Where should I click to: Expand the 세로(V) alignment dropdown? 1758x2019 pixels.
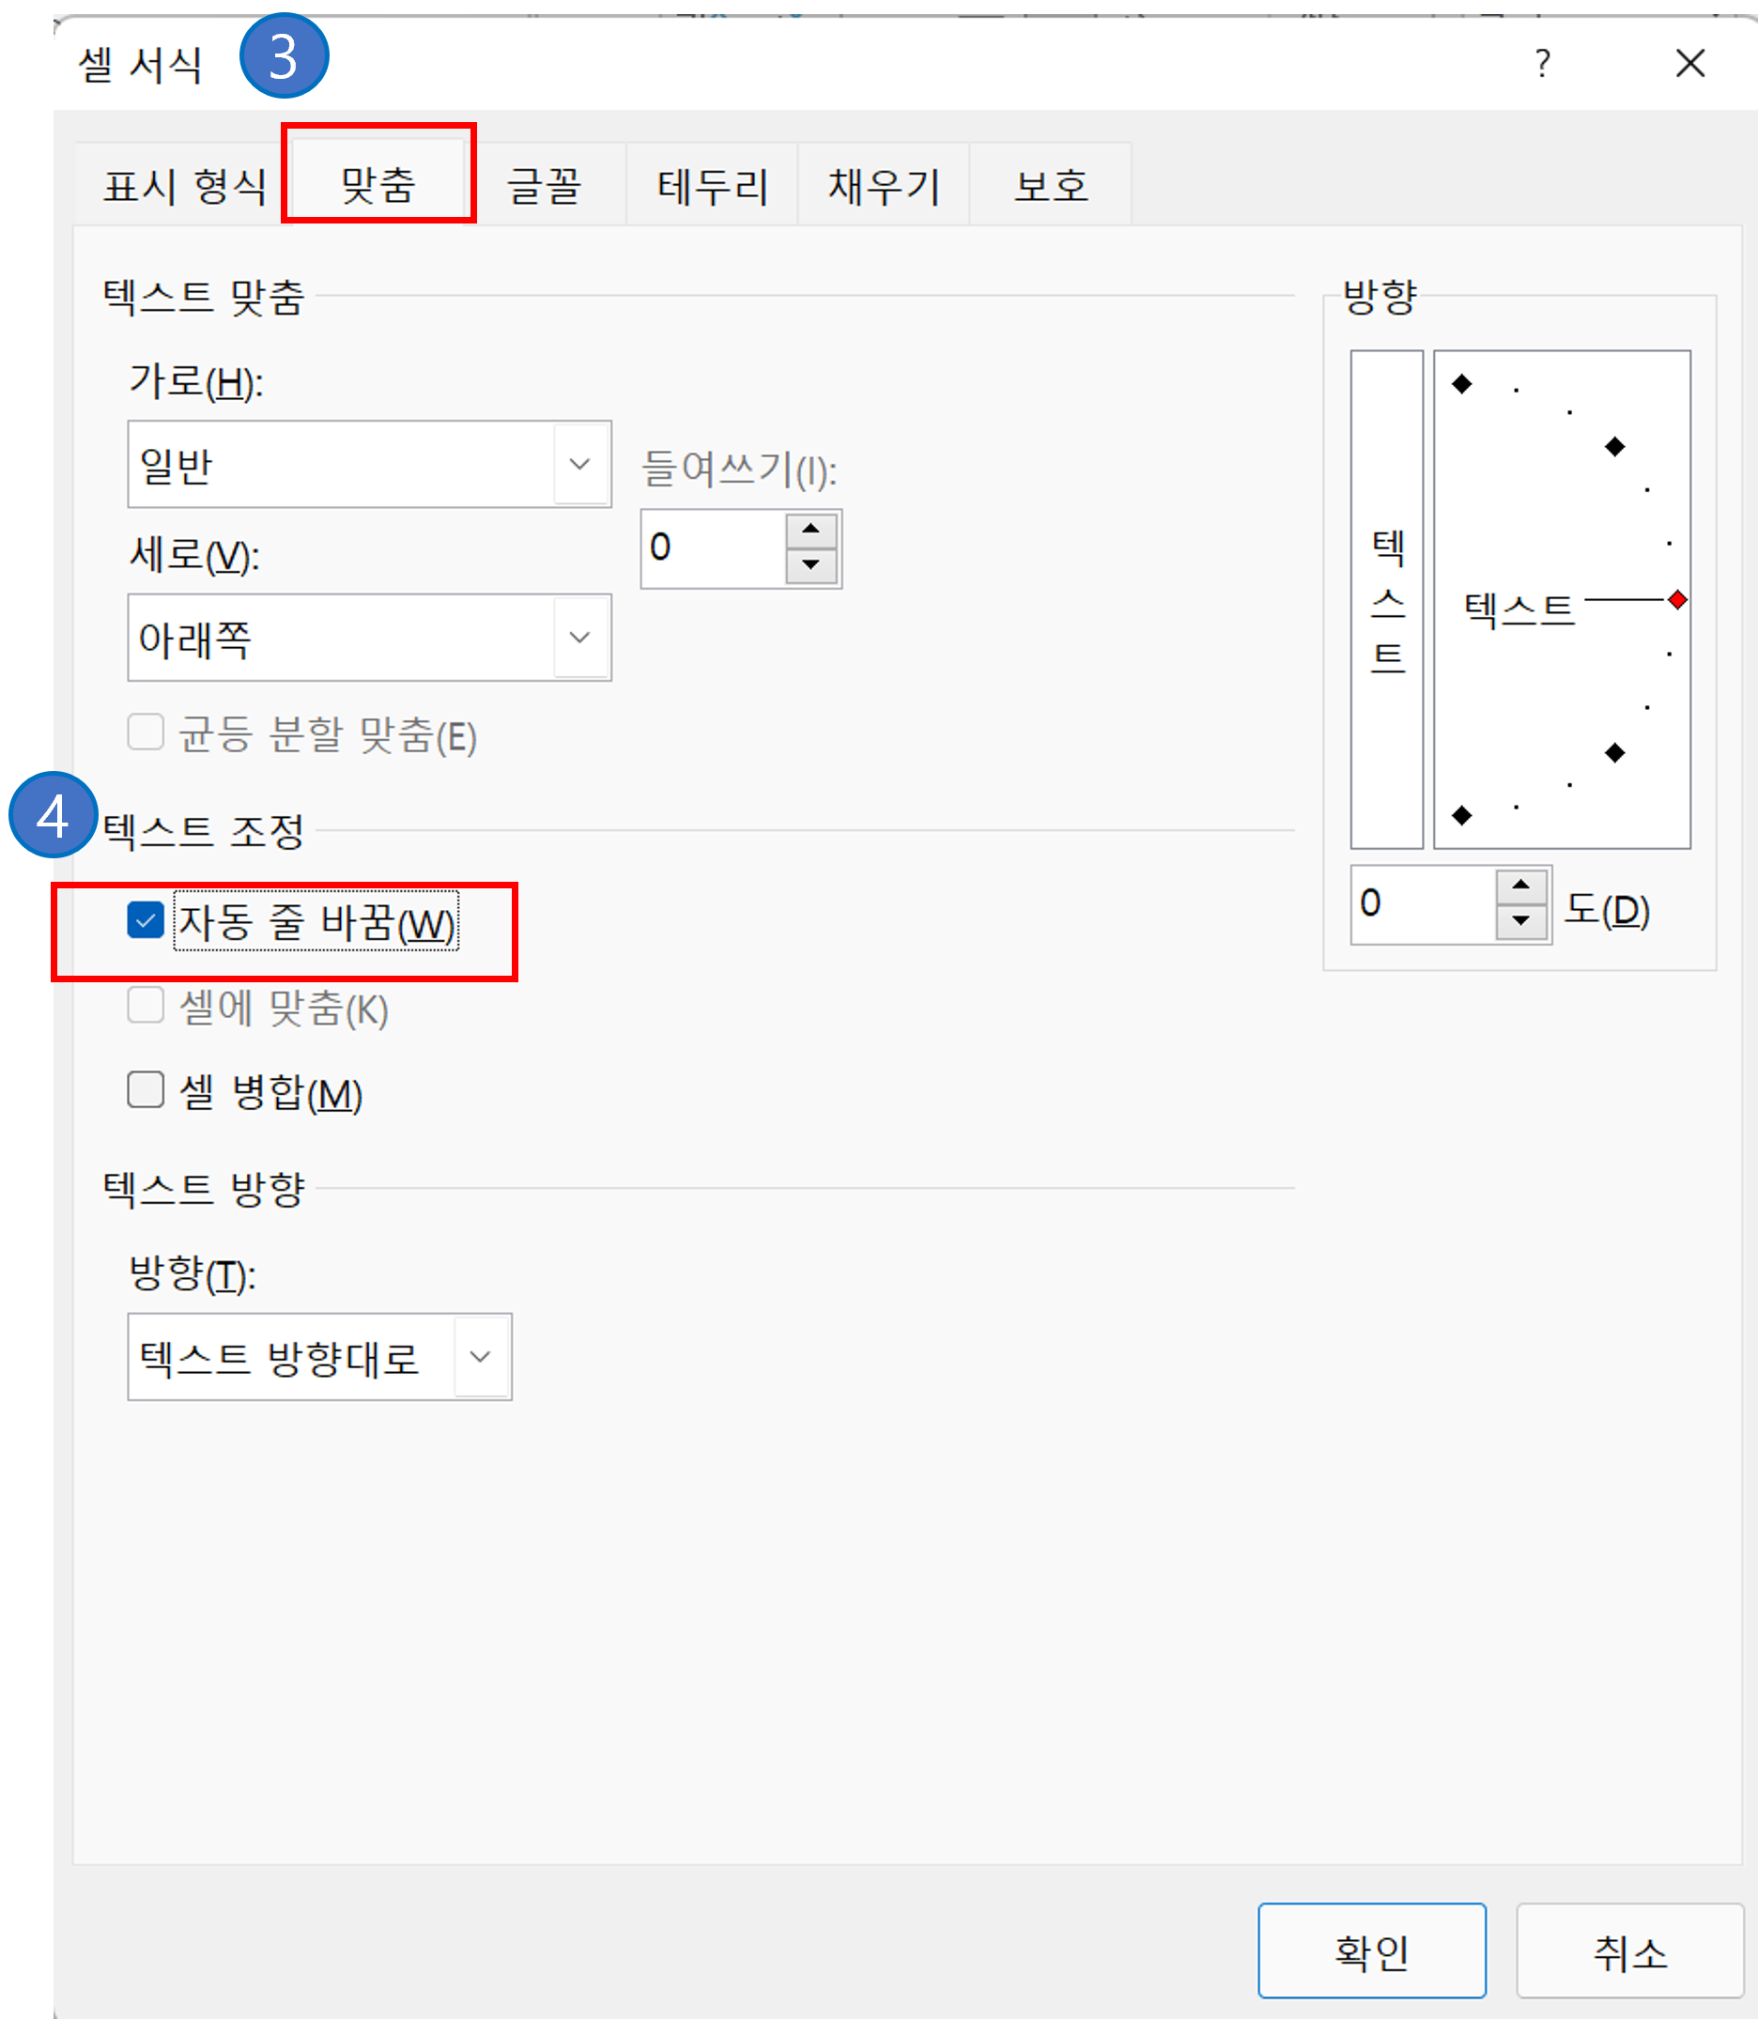tap(578, 638)
